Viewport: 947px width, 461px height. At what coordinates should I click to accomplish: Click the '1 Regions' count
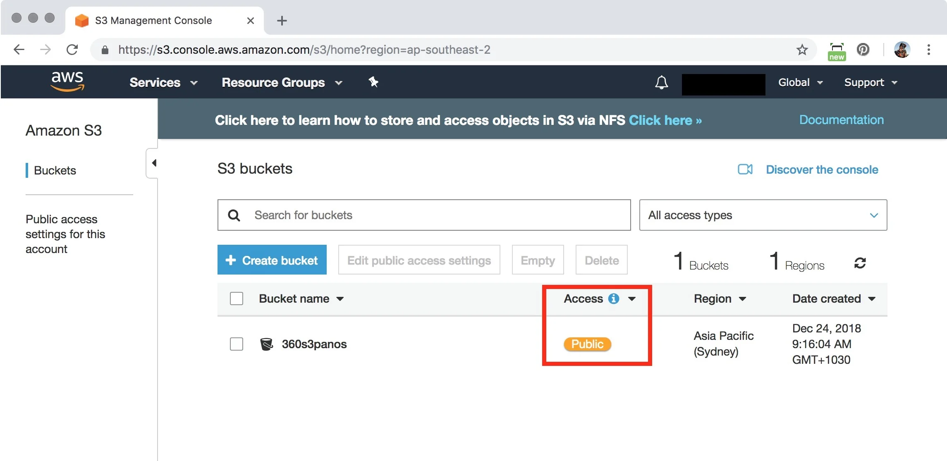[x=797, y=262]
